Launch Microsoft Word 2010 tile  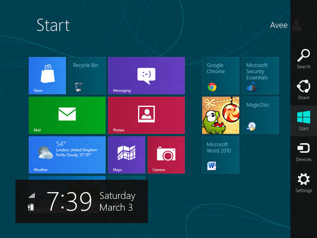[x=220, y=155]
